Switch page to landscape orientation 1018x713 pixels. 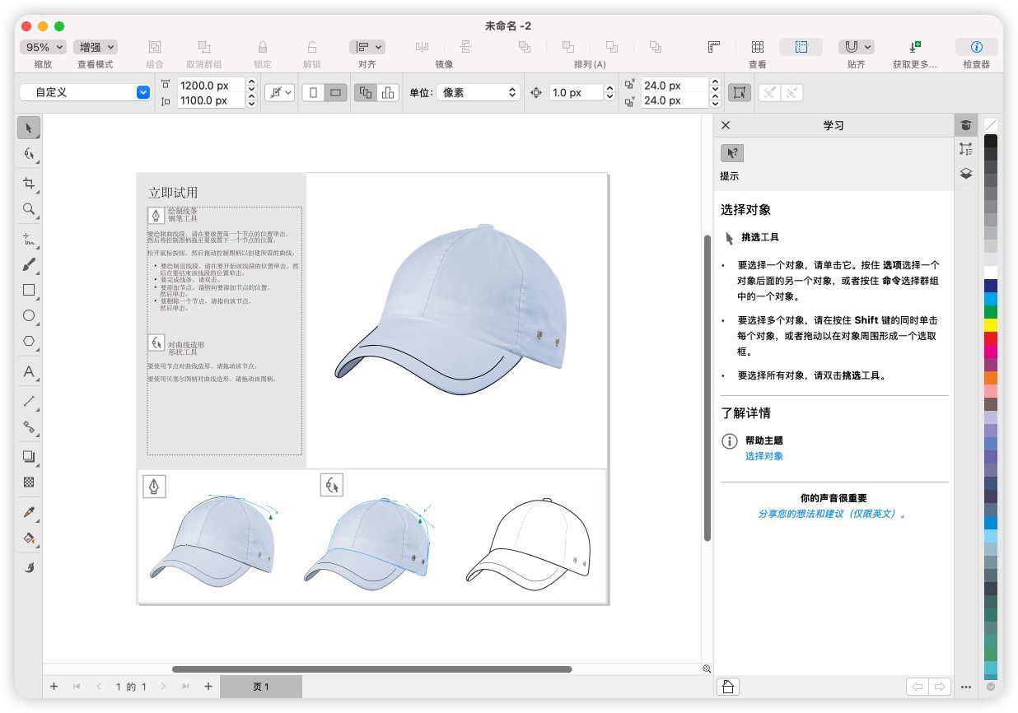click(335, 93)
